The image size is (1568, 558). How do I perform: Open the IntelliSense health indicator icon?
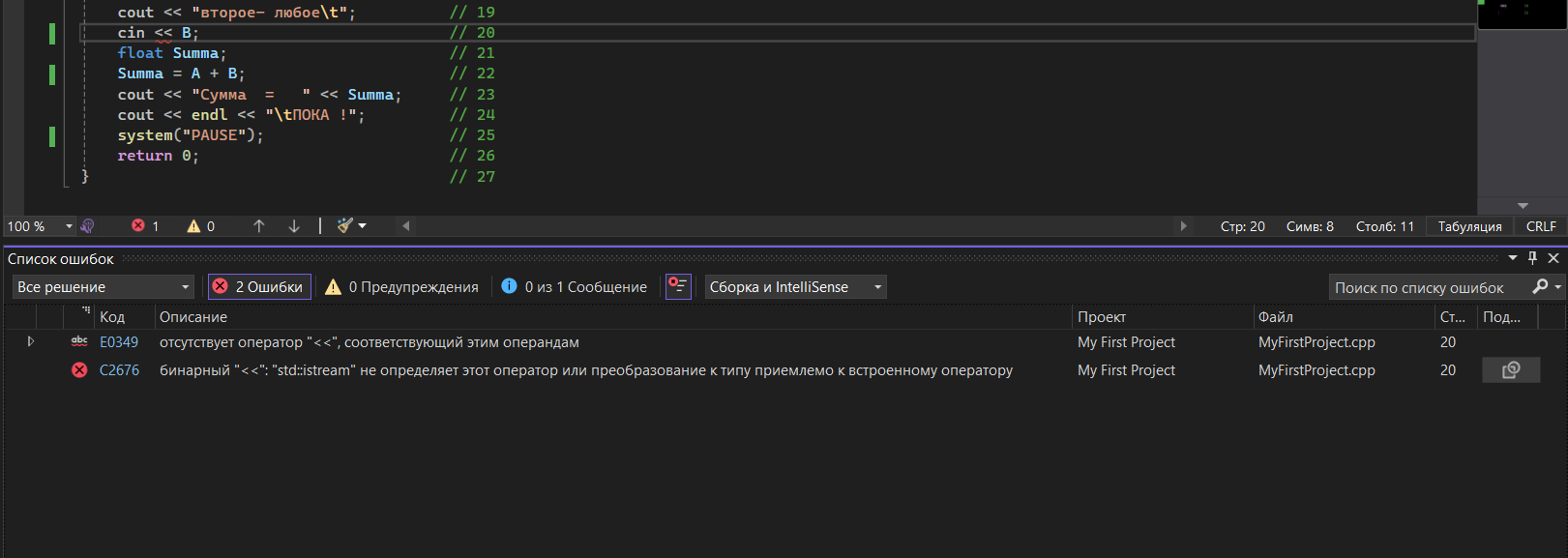[x=87, y=225]
